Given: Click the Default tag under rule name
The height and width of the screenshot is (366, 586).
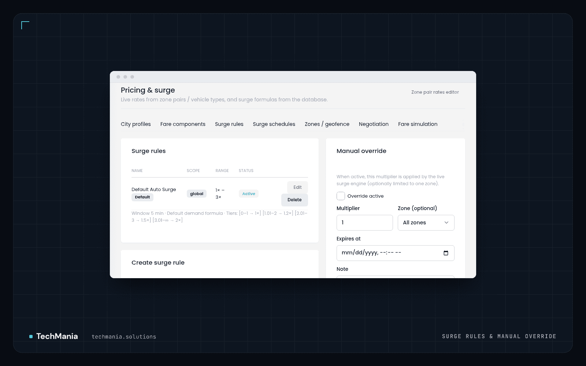Looking at the screenshot, I should coord(142,197).
